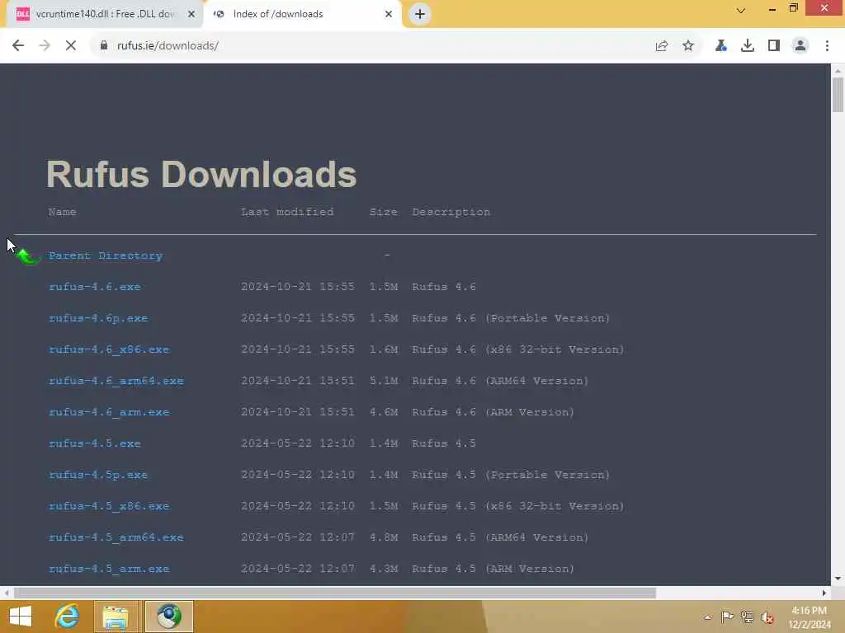Click the Rufus Downloads heading
Image resolution: width=845 pixels, height=633 pixels.
click(x=201, y=174)
